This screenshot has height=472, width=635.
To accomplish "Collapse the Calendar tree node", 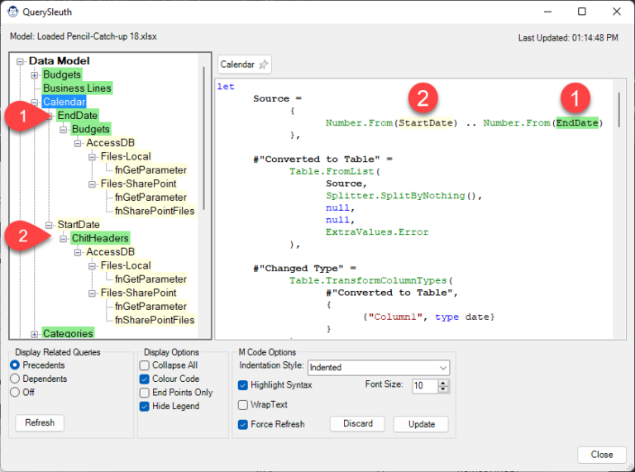I will (x=34, y=103).
